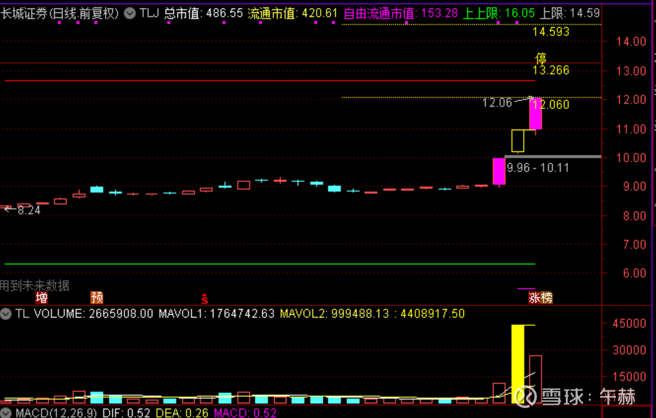Select the latest magenta candle near 12.06
Image resolution: width=656 pixels, height=418 pixels.
[x=536, y=114]
